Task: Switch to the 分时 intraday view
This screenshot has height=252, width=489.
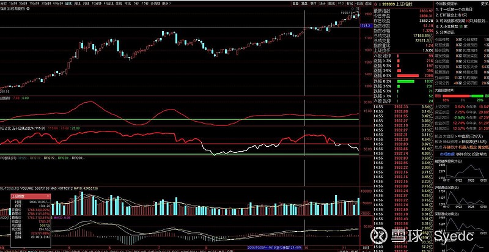Action: click(4, 3)
